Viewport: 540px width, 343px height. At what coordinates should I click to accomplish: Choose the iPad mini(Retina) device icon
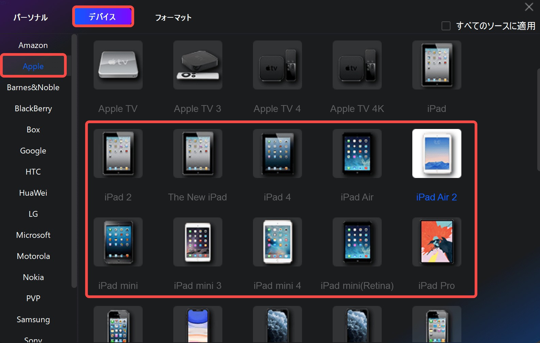[x=357, y=242]
